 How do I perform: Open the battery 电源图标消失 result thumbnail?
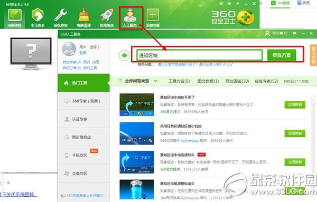pyautogui.click(x=137, y=190)
